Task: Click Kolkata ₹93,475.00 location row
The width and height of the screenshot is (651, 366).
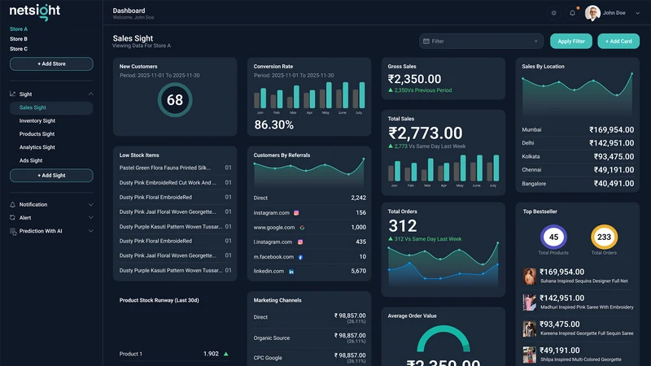Action: pyautogui.click(x=578, y=156)
